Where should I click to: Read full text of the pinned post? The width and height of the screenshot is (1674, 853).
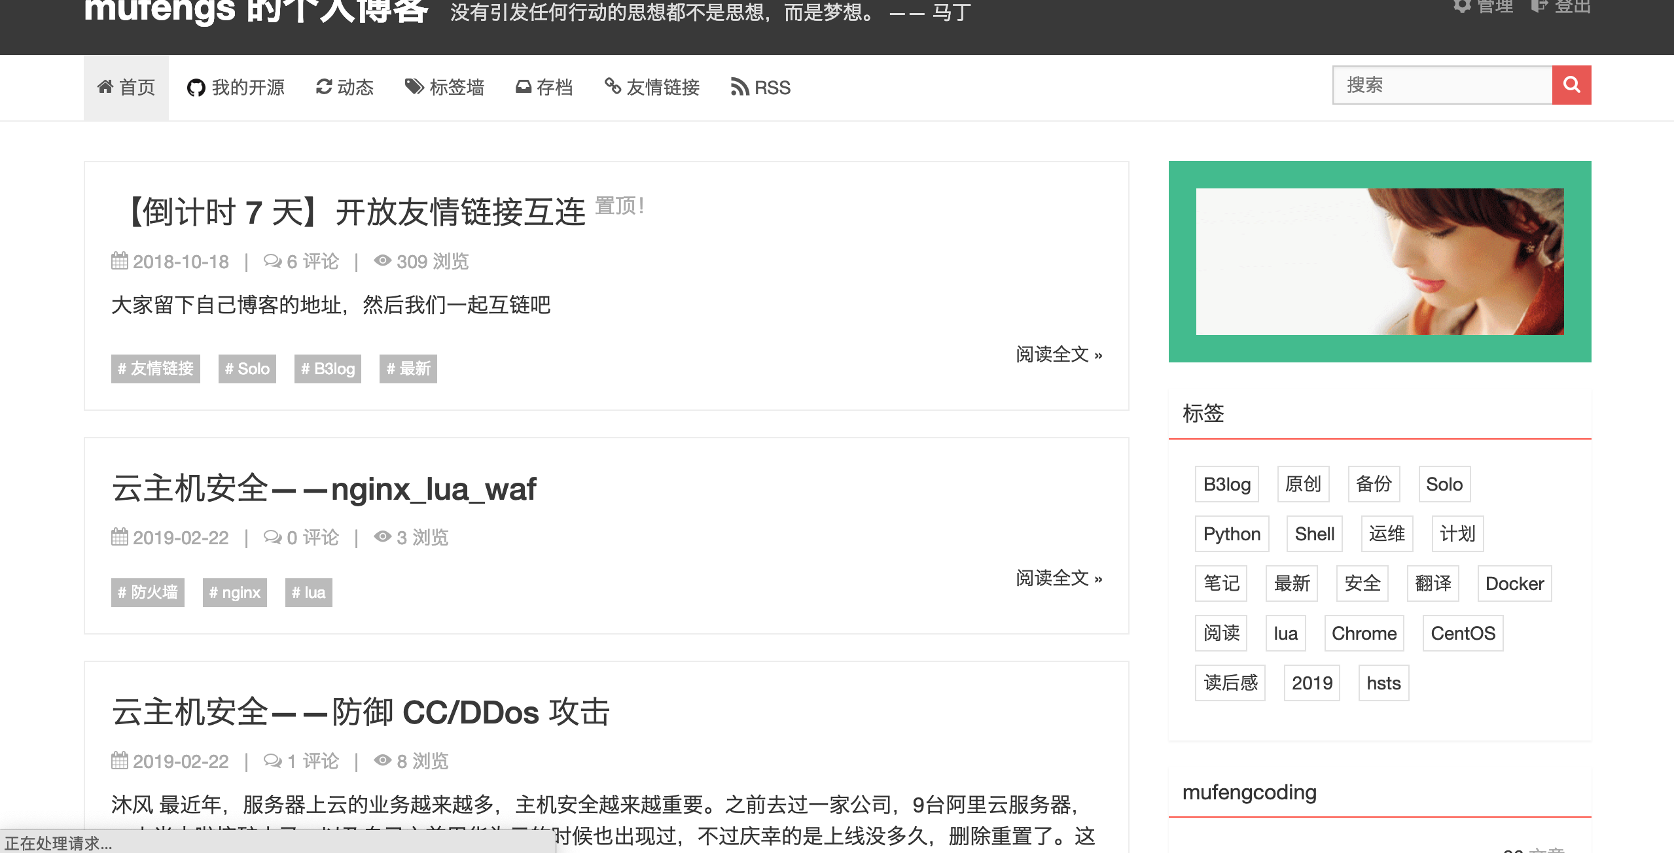tap(1058, 355)
